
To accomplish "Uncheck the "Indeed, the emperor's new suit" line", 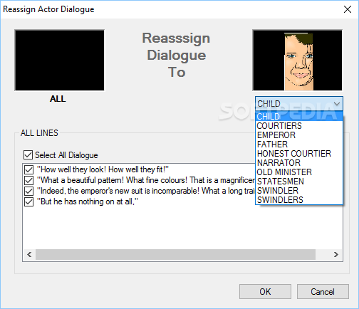I will coord(28,191).
